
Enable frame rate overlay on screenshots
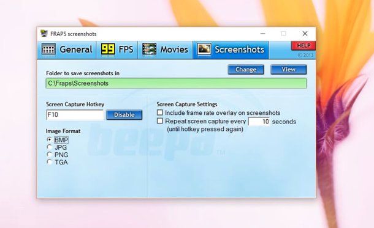coord(160,112)
